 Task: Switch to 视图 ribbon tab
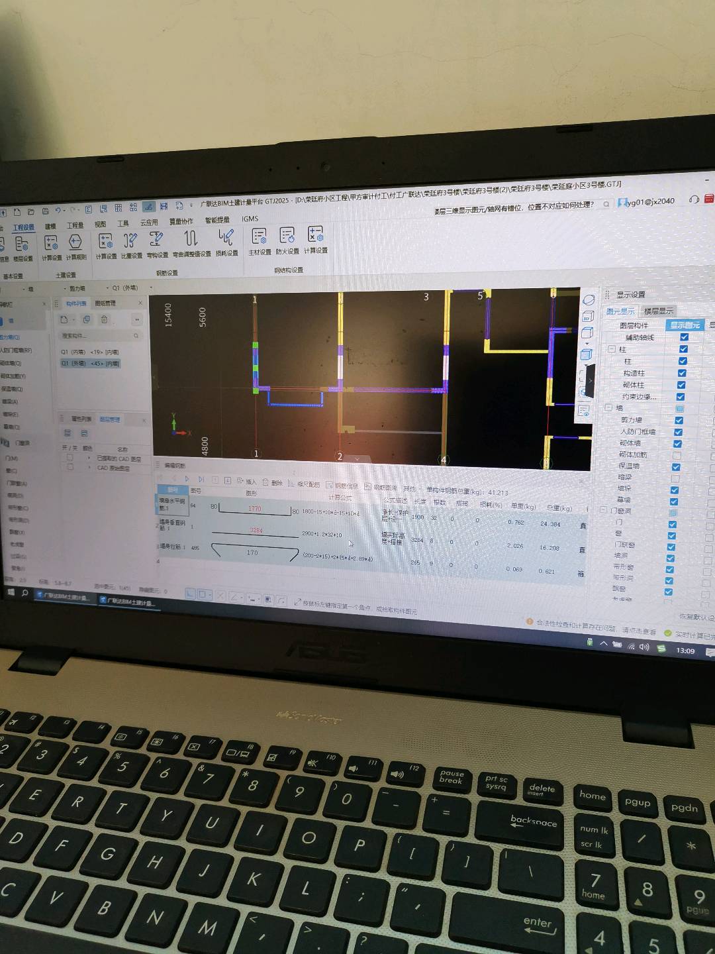(100, 225)
